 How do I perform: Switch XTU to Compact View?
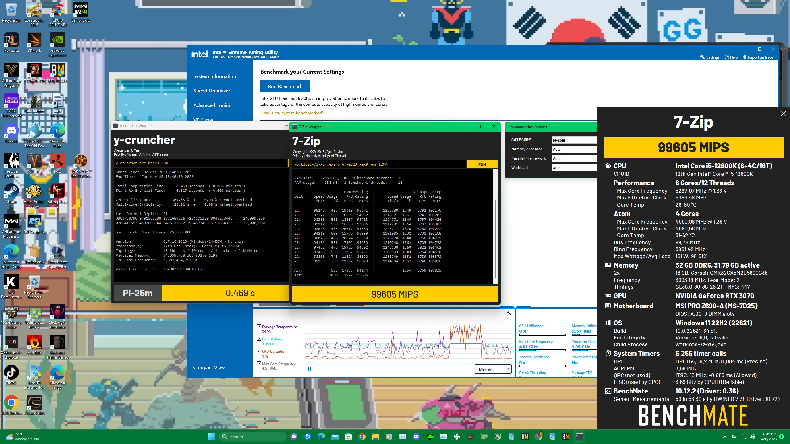pos(209,367)
